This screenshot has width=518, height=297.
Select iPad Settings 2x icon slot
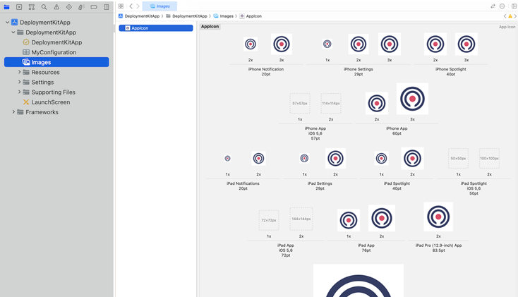point(335,158)
